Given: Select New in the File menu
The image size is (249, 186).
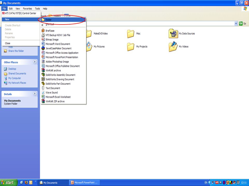Looking at the screenshot, I should 21,19.
